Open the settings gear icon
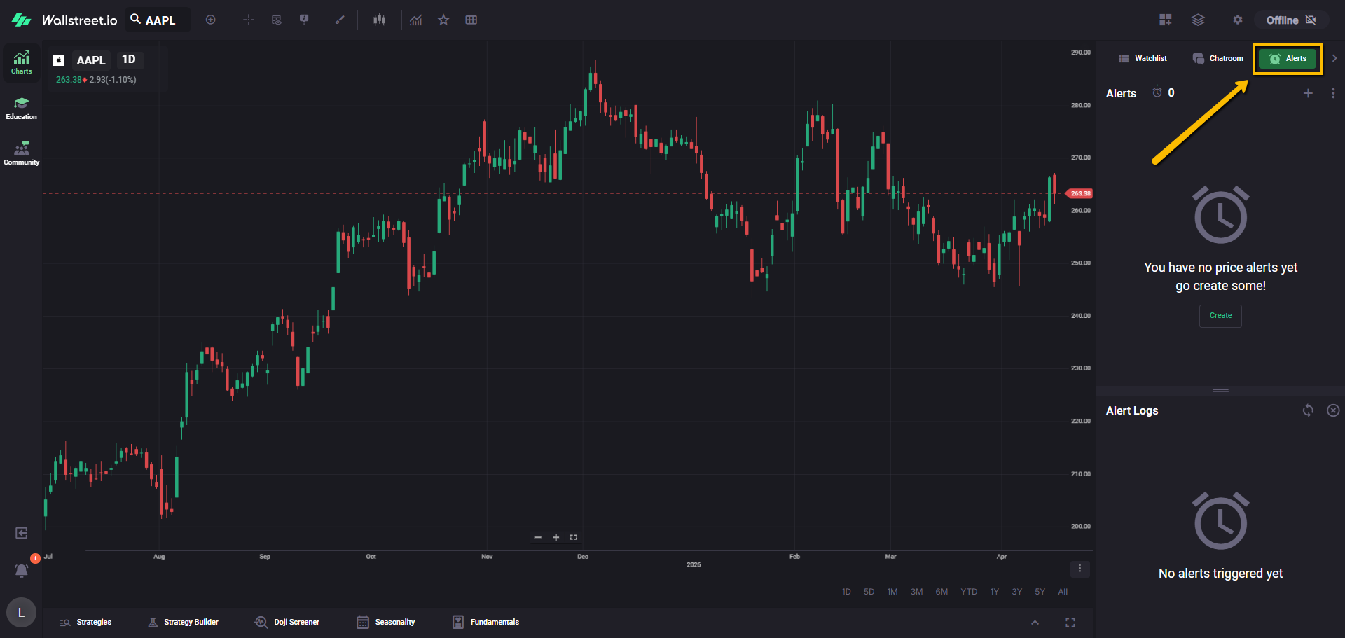The height and width of the screenshot is (638, 1345). [1238, 20]
